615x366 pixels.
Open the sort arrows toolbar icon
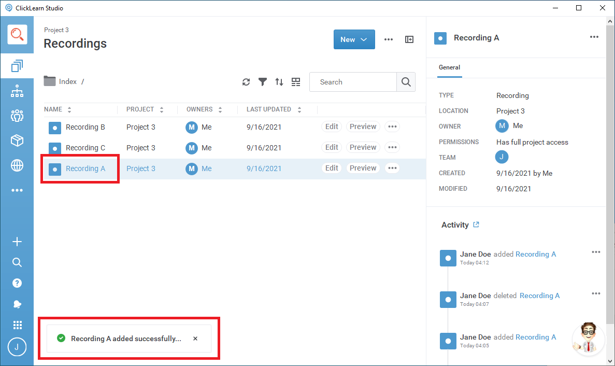279,82
